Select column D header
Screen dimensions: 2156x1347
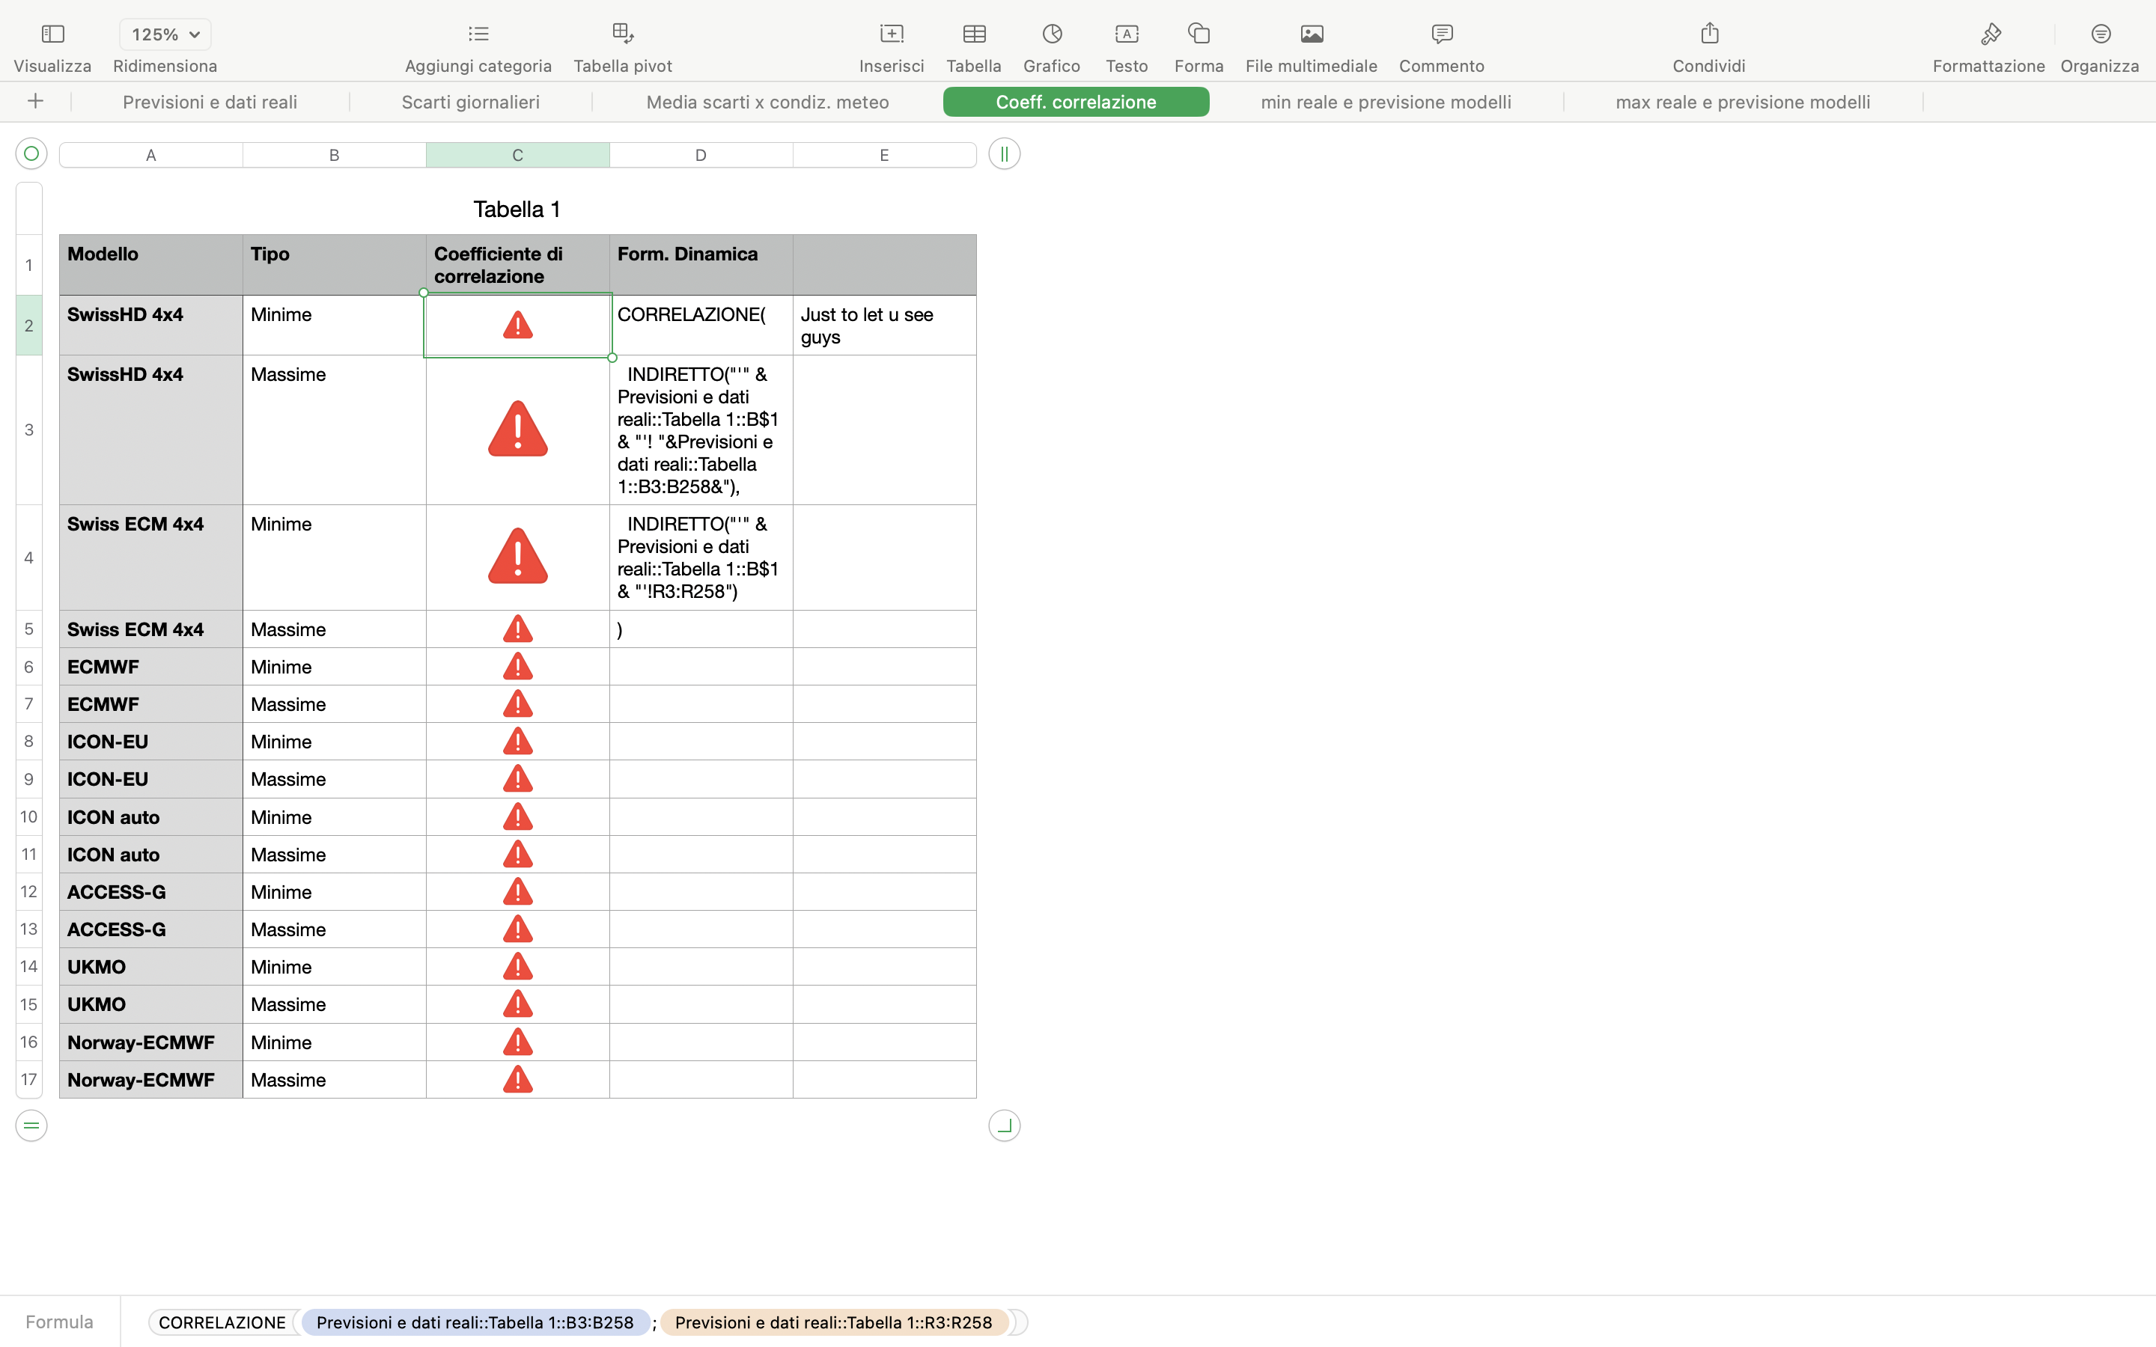(701, 155)
